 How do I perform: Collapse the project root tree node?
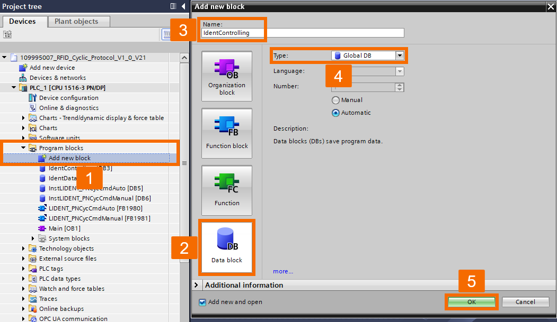(4, 58)
